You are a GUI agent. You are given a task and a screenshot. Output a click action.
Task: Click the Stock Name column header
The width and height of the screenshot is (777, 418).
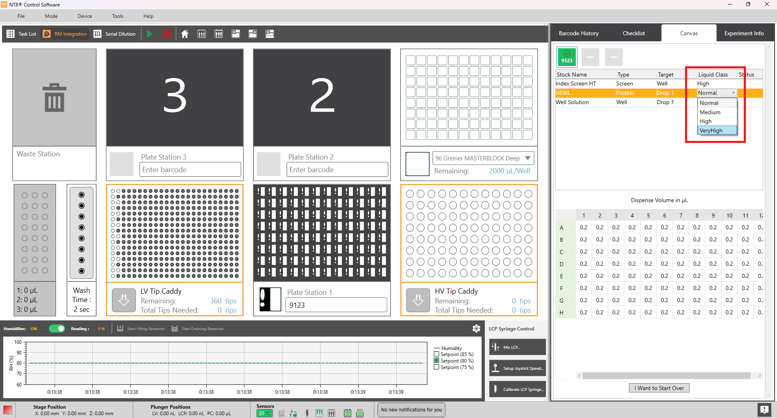tap(586, 75)
